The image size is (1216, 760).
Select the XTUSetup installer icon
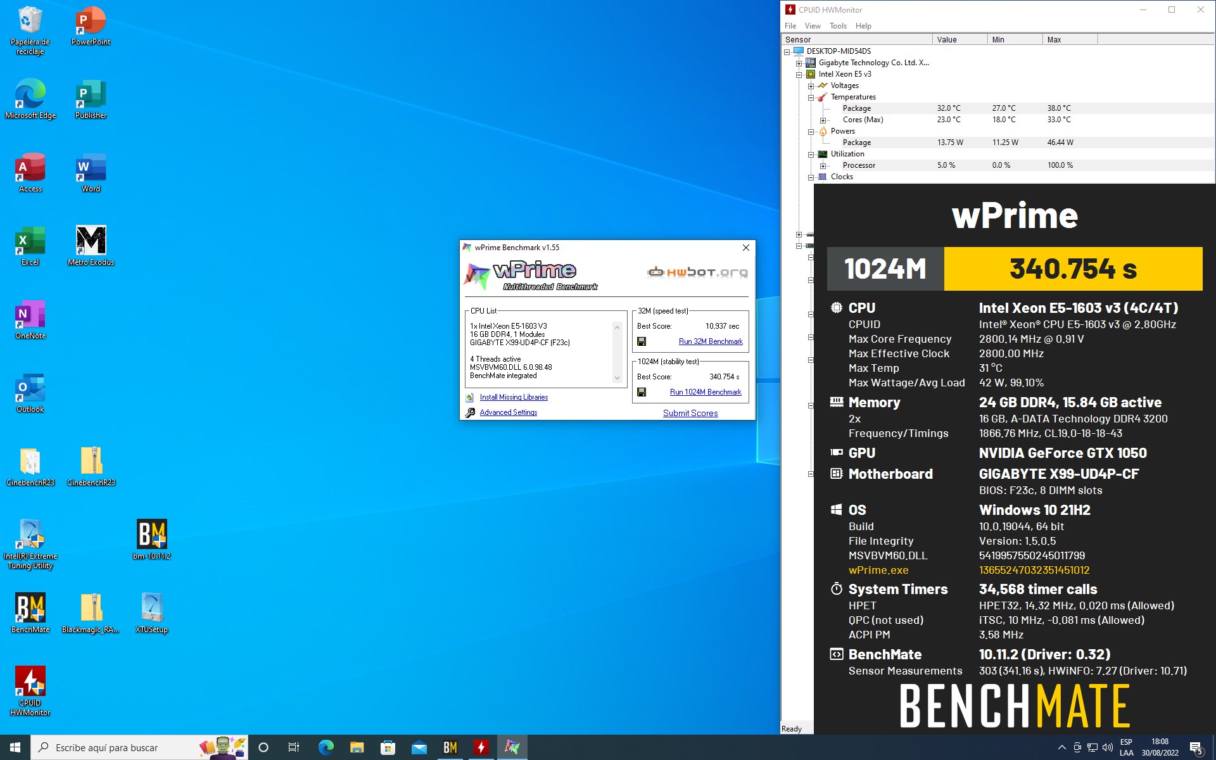pyautogui.click(x=151, y=613)
